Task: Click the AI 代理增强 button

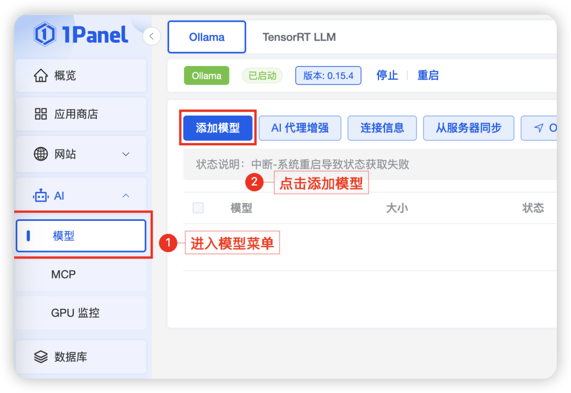Action: point(300,128)
